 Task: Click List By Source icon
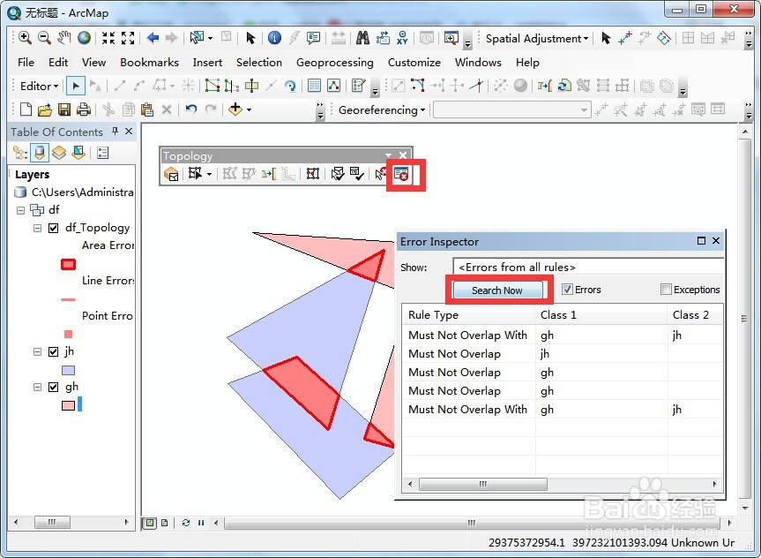(x=40, y=153)
